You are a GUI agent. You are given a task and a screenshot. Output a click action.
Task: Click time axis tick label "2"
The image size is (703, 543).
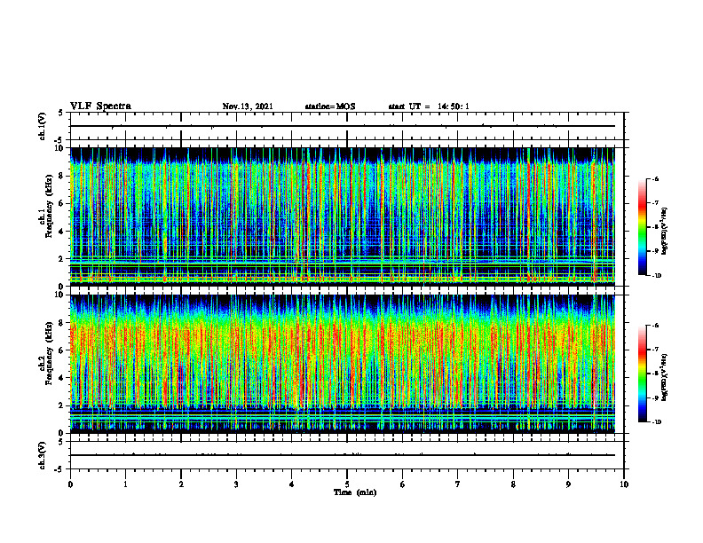click(x=181, y=484)
